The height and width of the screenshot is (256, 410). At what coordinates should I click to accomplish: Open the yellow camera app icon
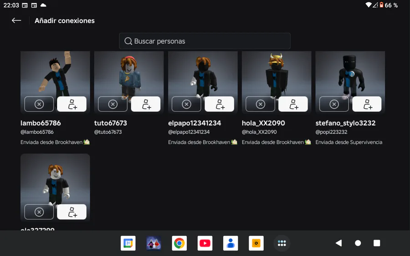[256, 243]
